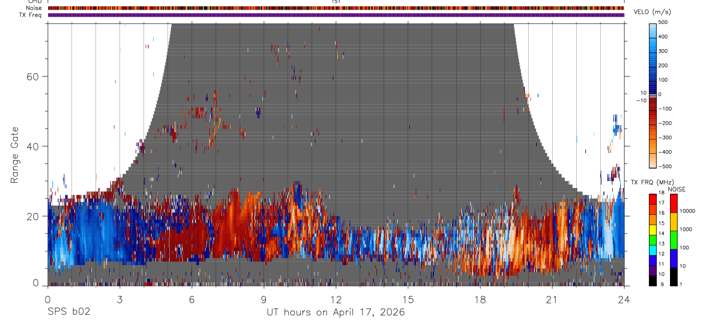Select the green 13–14 MHz TX FRQ swatch
Image resolution: width=702 pixels, height=324 pixels.
652,239
